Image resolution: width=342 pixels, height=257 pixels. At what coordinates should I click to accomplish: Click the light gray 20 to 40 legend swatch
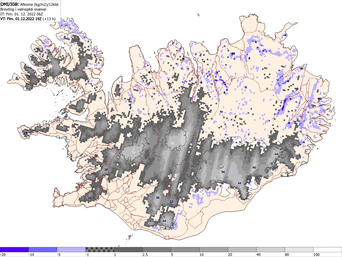pos(242,249)
